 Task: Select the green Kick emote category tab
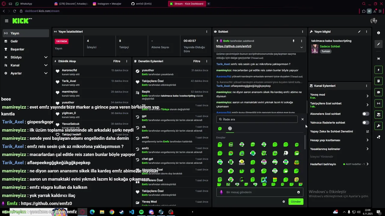(x=220, y=128)
